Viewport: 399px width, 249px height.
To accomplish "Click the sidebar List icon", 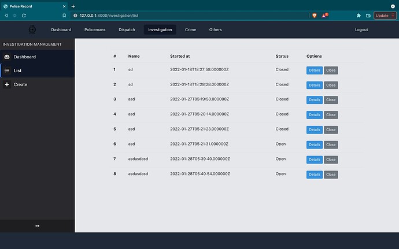I will [x=7, y=70].
